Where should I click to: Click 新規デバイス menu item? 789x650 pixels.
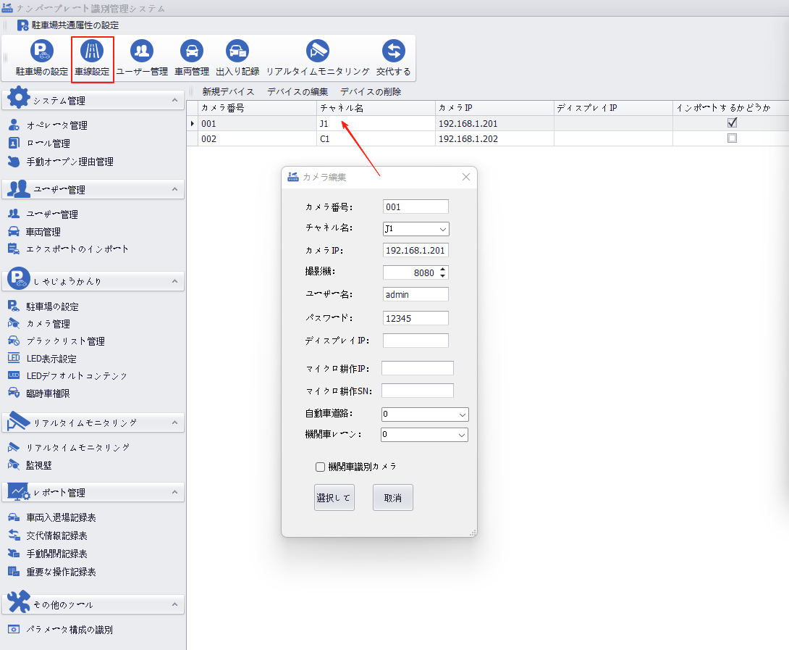click(228, 92)
